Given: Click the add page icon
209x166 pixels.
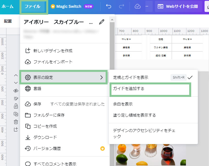Looking at the screenshot, I should click(16, 129).
